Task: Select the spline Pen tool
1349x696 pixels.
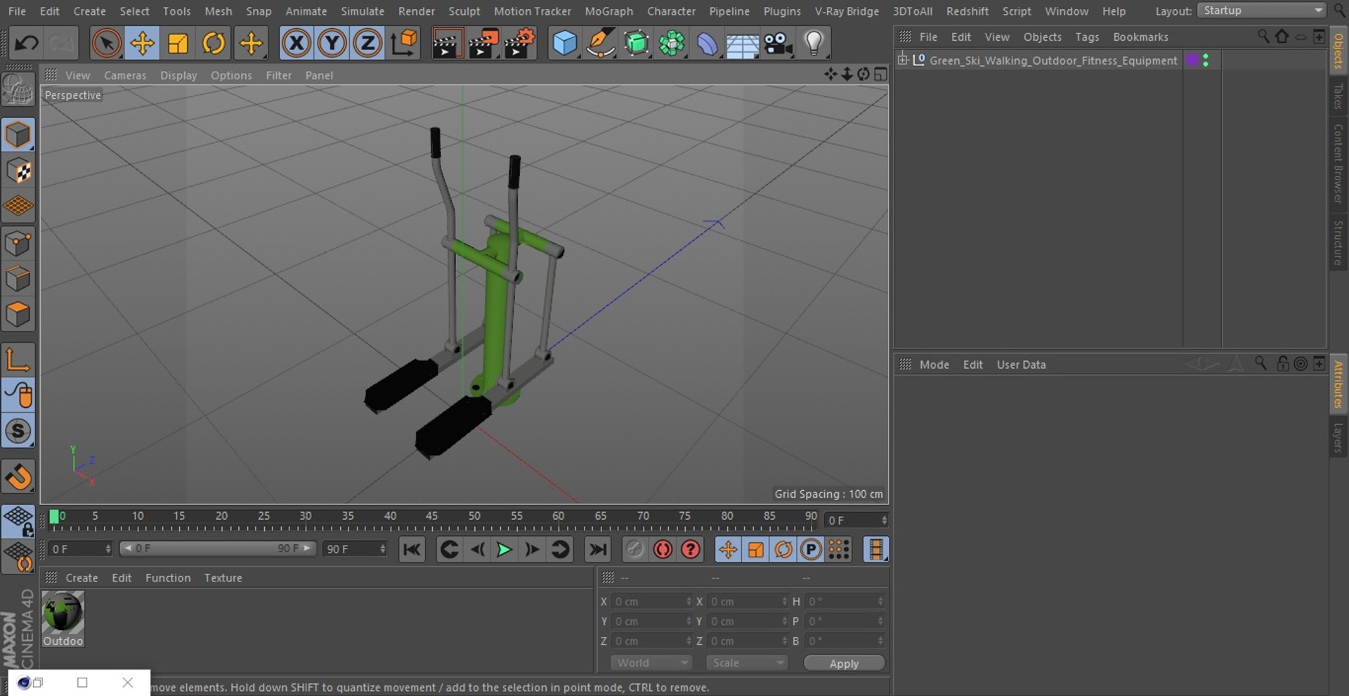Action: click(600, 44)
